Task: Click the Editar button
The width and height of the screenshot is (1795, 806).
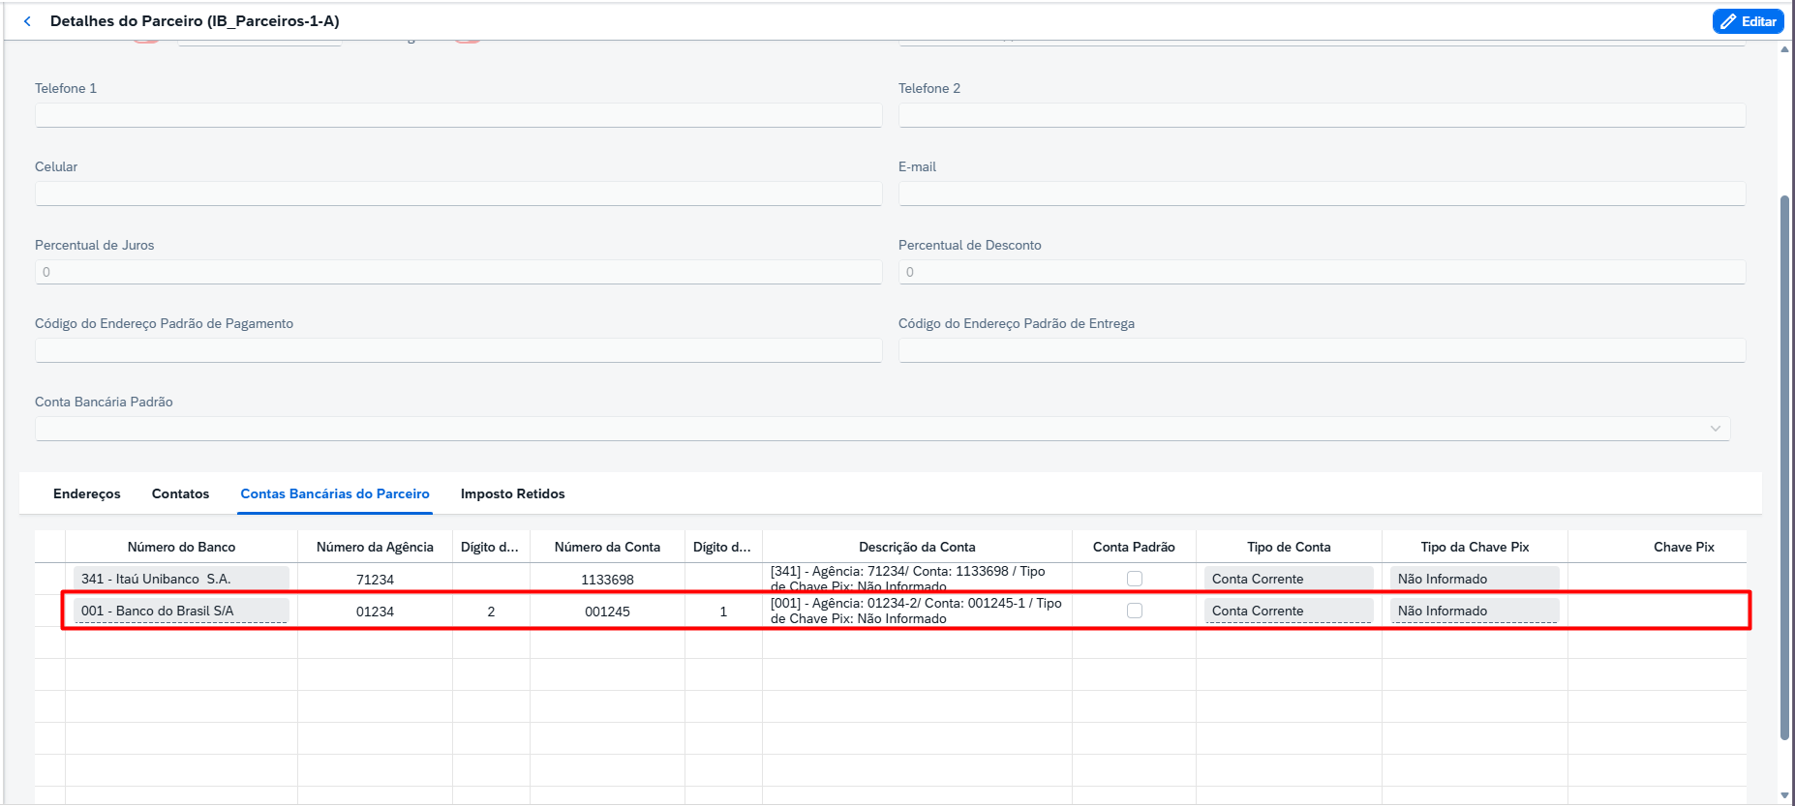Action: click(1749, 21)
